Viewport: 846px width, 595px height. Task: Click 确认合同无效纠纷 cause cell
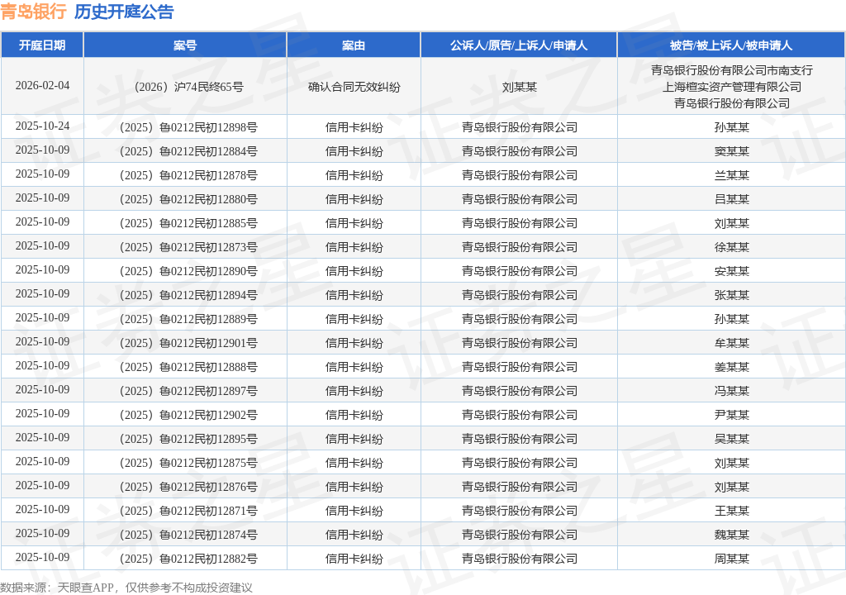click(354, 87)
